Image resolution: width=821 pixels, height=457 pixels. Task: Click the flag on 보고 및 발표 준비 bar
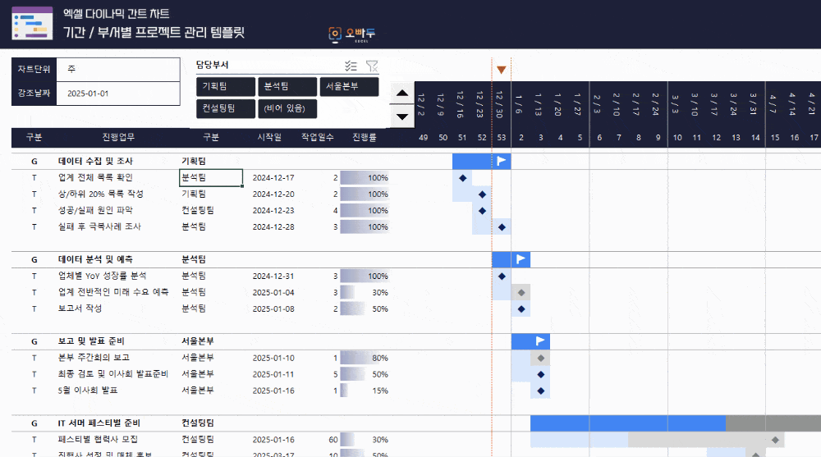(x=540, y=340)
